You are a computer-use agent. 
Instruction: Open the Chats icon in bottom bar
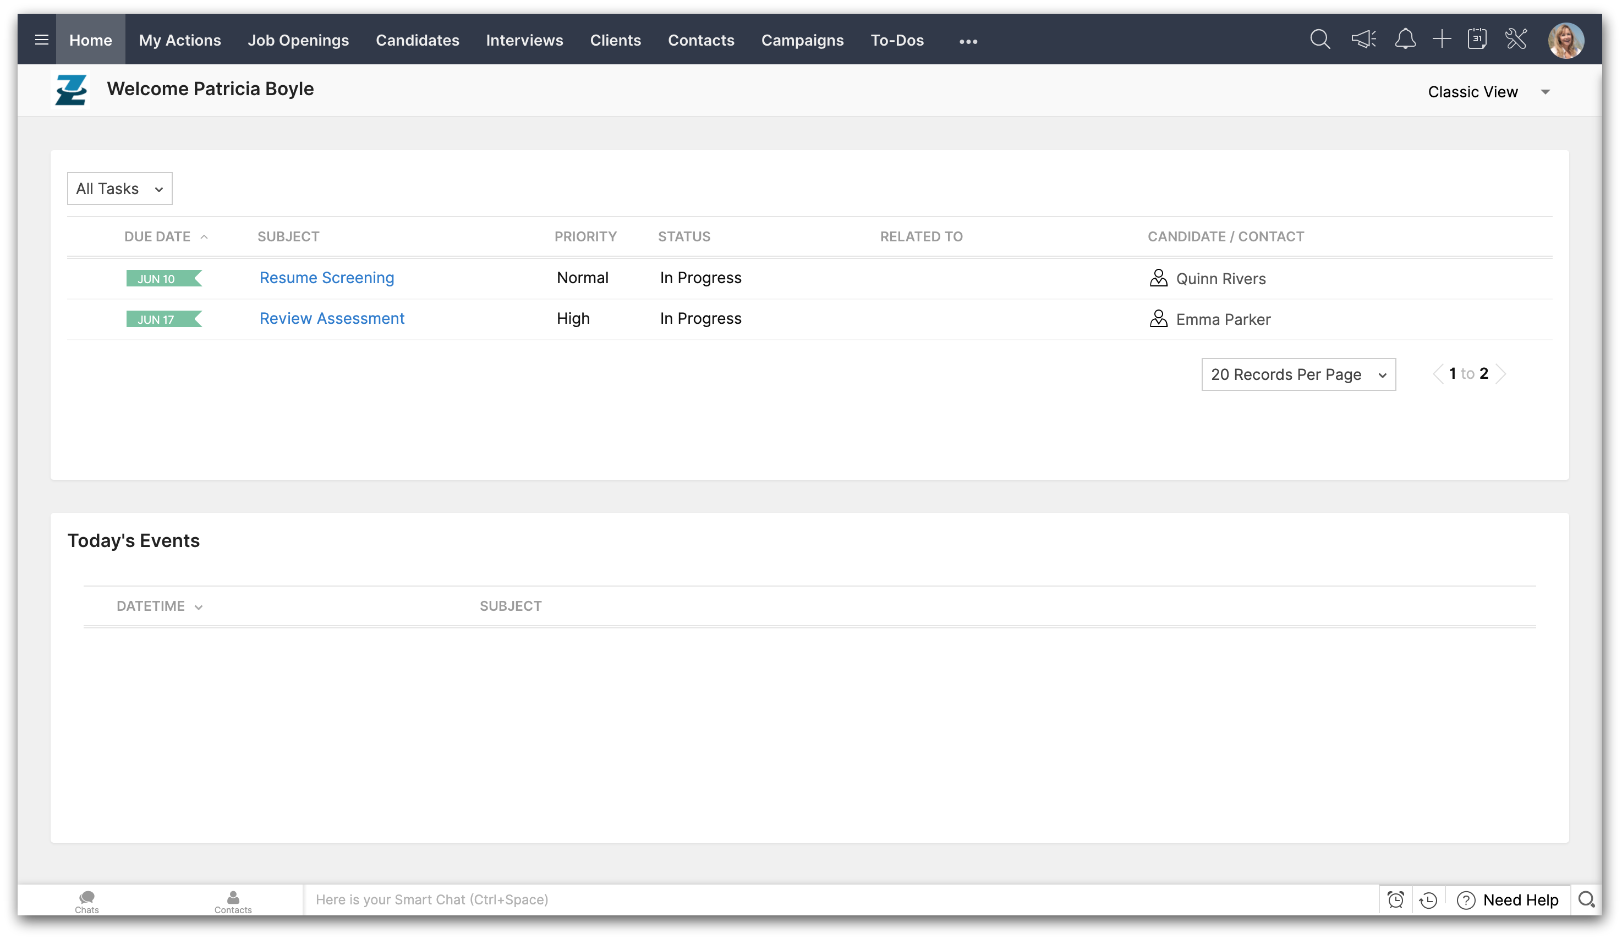[87, 901]
